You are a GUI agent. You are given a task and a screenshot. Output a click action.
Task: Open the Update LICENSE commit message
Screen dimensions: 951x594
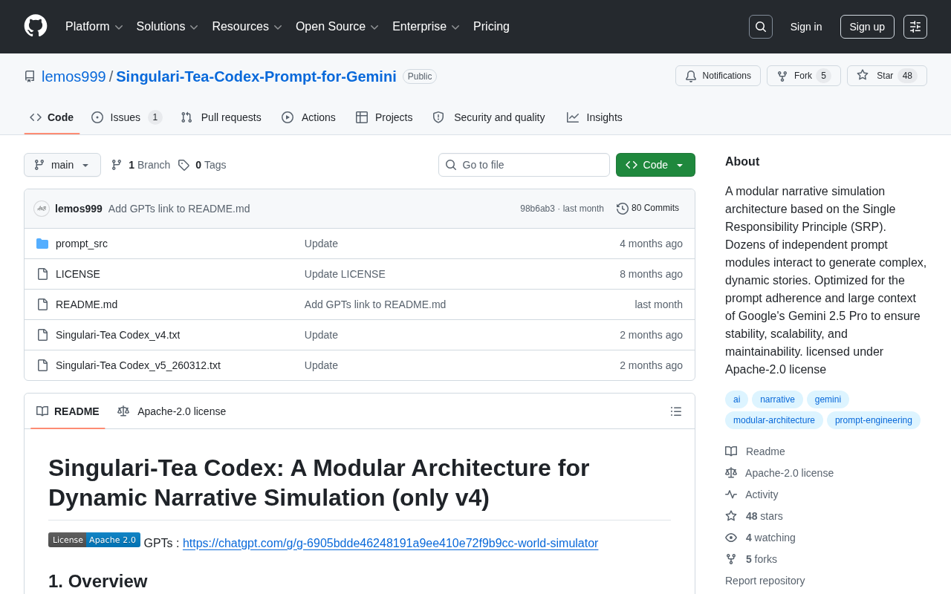click(345, 274)
